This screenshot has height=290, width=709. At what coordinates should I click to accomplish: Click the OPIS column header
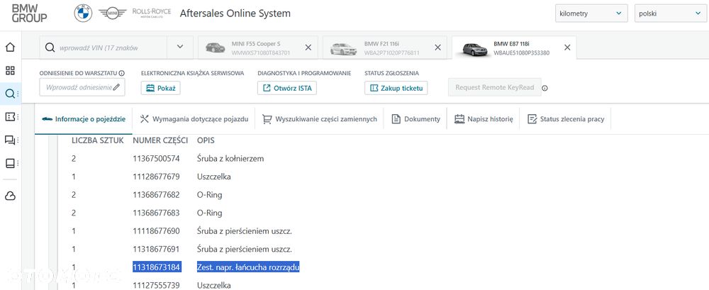(206, 140)
